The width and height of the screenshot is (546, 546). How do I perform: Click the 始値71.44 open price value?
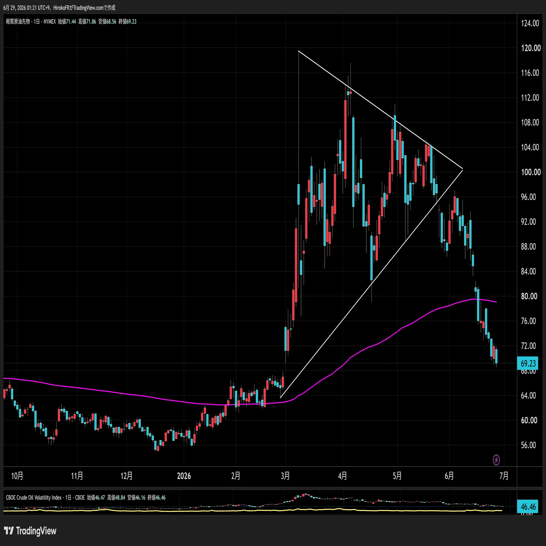[67, 22]
